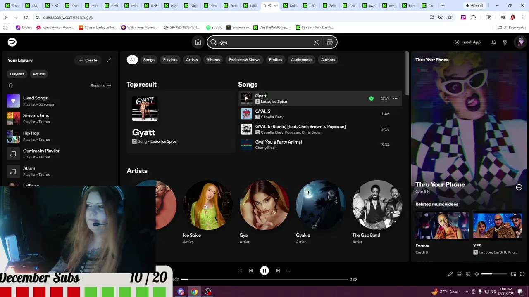Expand Your Library to full view

[109, 60]
